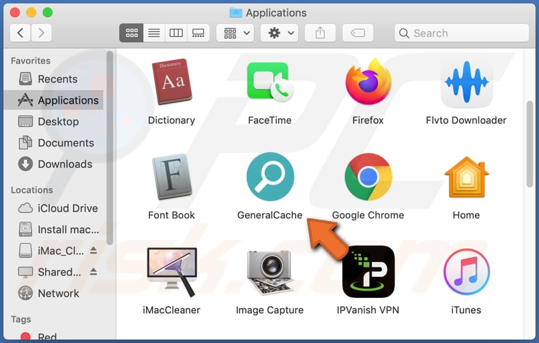This screenshot has width=539, height=343.
Task: Eject the iMac_Cl… volume
Action: [x=93, y=250]
